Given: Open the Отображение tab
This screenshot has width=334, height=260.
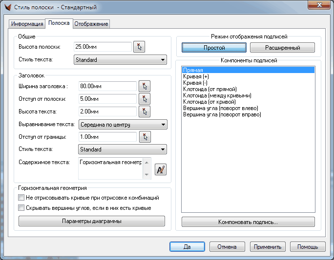Looking at the screenshot, I should point(91,24).
